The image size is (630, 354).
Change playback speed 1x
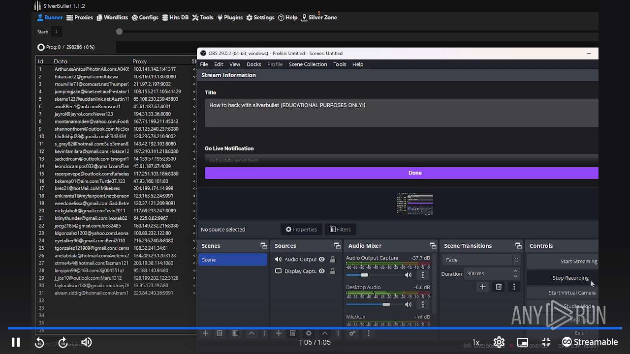click(476, 342)
